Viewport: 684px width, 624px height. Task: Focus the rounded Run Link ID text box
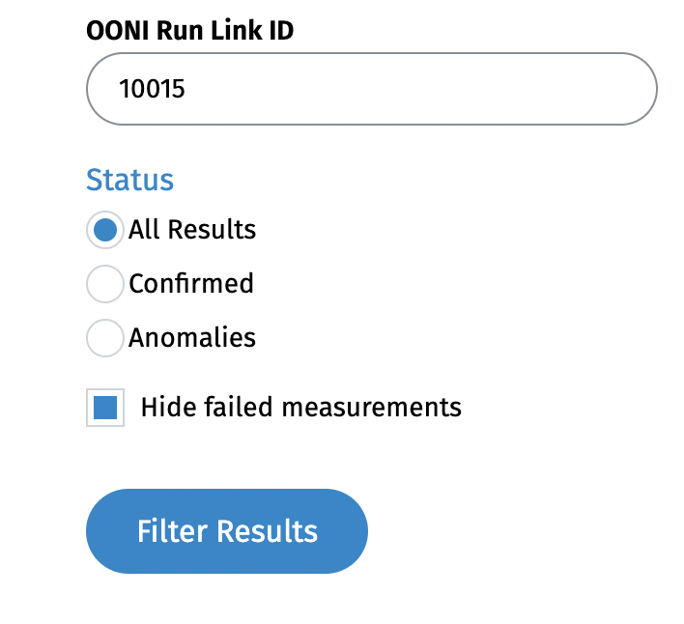click(x=372, y=89)
